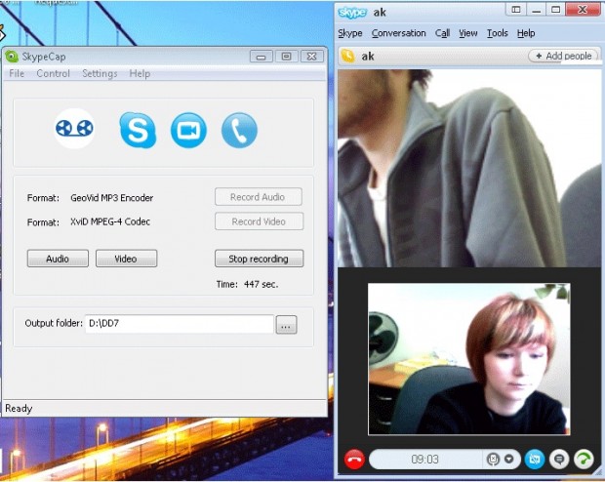Browse output folder with the ... button
Screen dimensions: 605x482
click(x=286, y=325)
